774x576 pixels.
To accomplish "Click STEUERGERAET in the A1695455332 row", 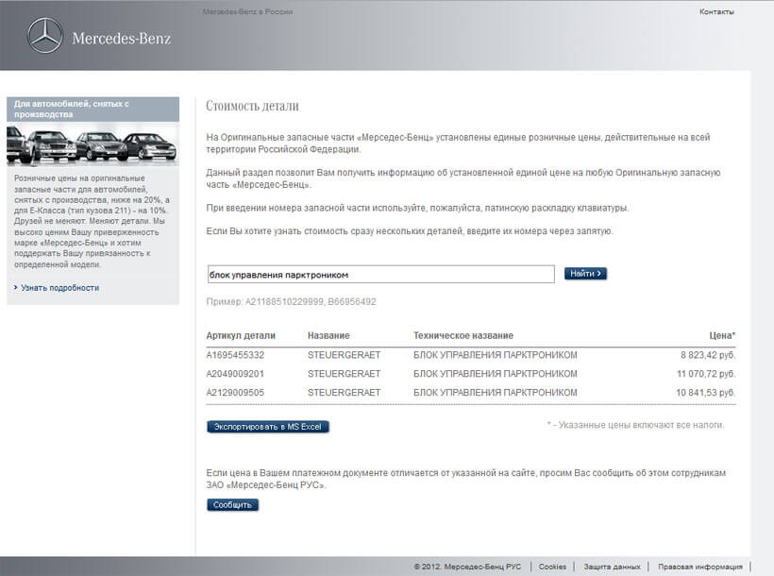I will [345, 355].
